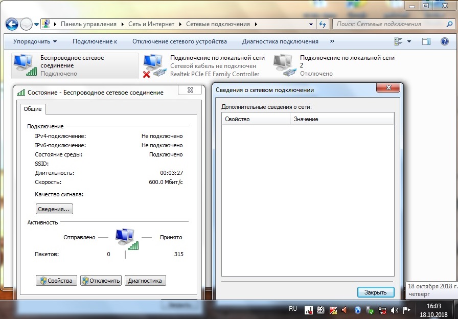Go back with the Explorer back arrow
Screen dimensions: 458x319
[12, 24]
